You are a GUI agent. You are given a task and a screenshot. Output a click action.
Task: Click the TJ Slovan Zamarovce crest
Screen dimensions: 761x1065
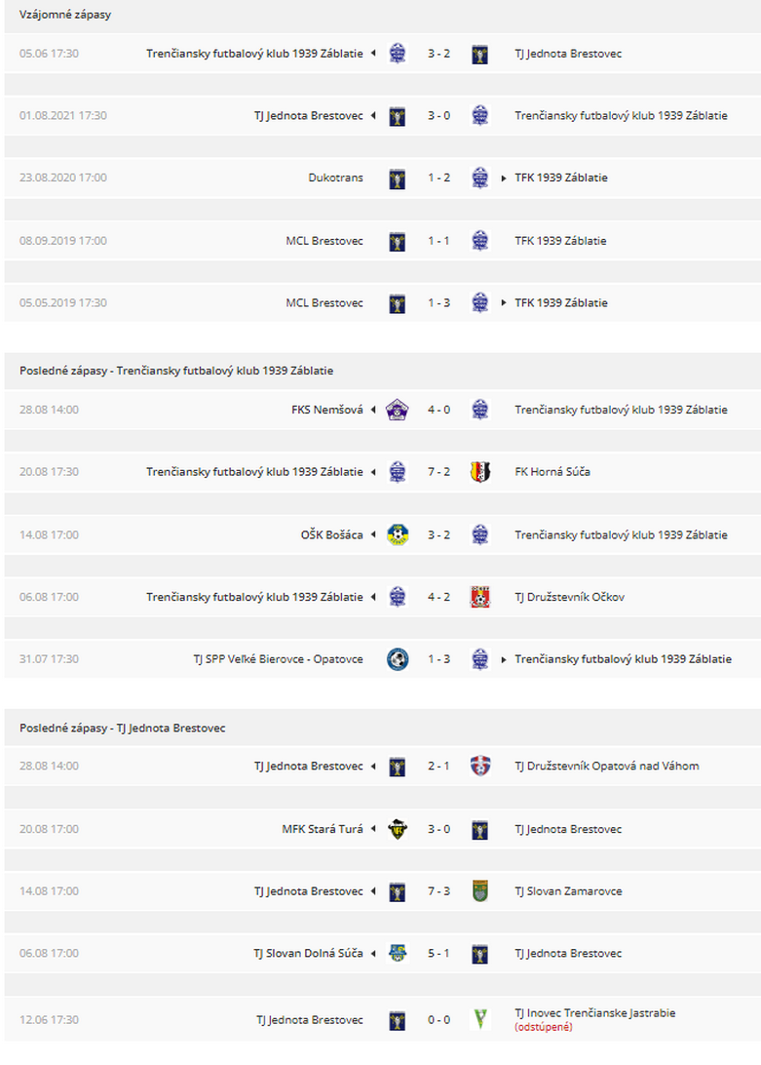480,891
